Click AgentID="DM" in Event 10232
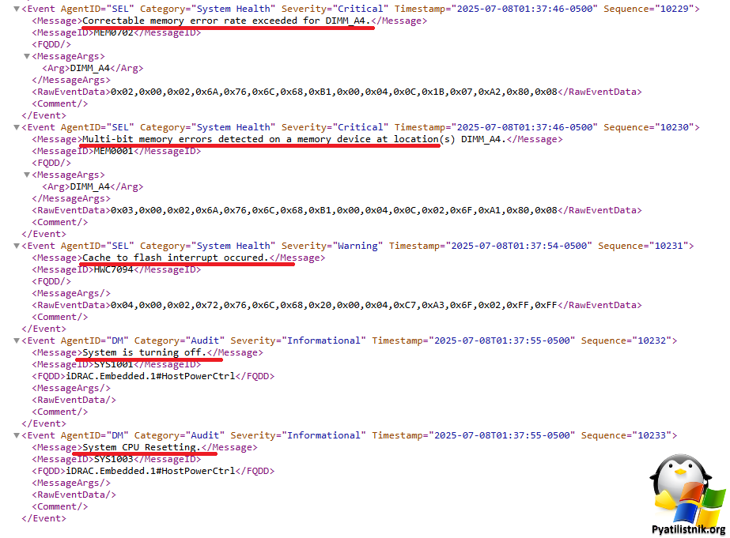Viewport: 730px width, 538px height. click(x=94, y=340)
